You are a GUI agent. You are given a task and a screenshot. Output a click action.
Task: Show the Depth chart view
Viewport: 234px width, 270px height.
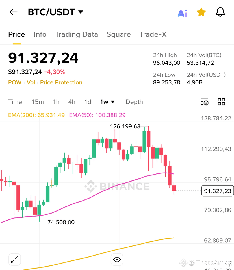point(134,102)
